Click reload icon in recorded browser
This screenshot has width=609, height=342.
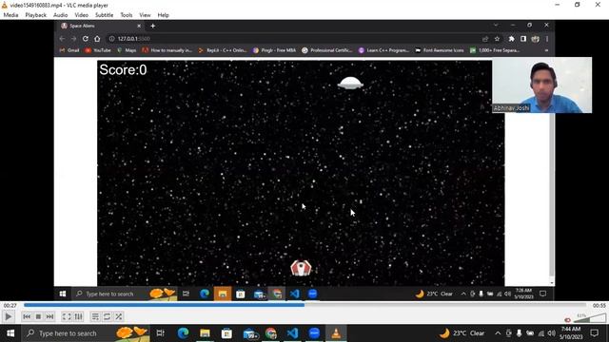[86, 39]
